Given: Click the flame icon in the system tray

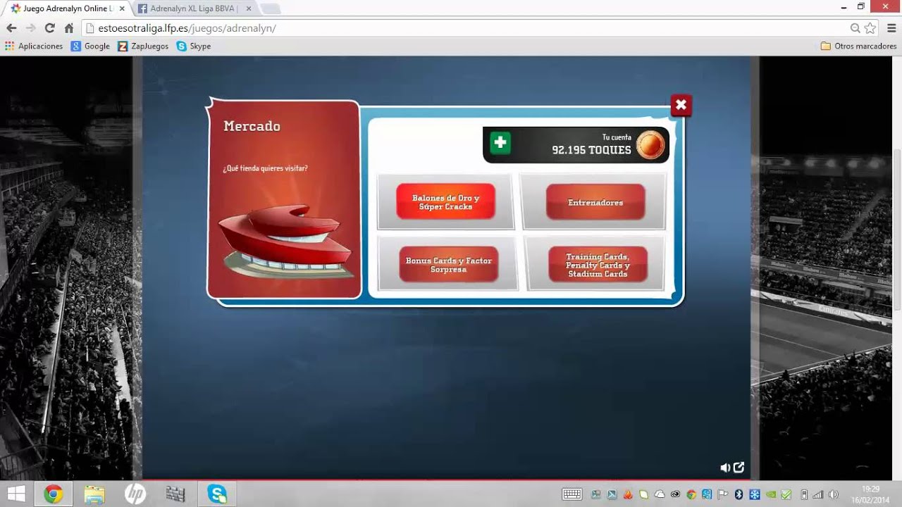Looking at the screenshot, I should [x=628, y=494].
